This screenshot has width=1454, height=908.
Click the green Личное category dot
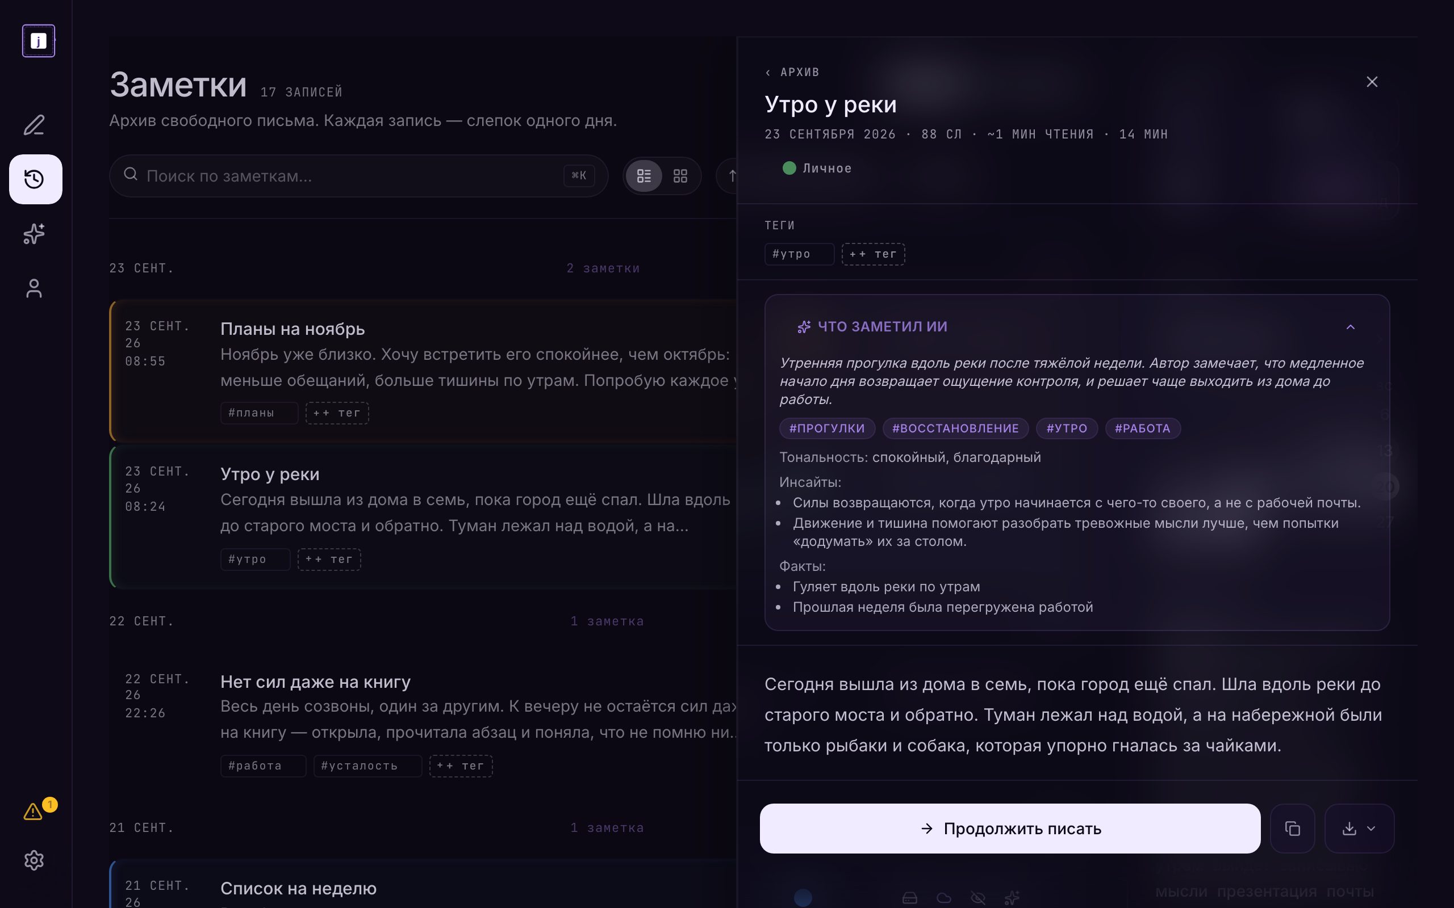pos(789,168)
